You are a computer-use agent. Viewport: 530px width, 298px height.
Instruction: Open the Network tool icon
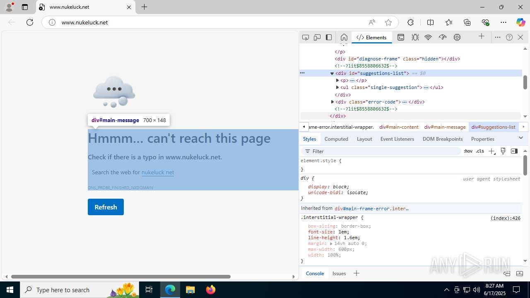point(428,37)
